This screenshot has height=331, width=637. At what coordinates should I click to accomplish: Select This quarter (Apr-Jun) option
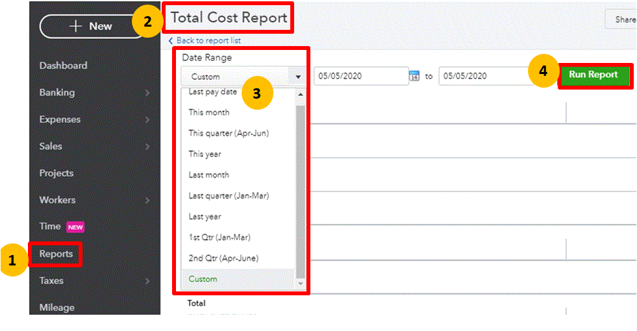(x=229, y=133)
